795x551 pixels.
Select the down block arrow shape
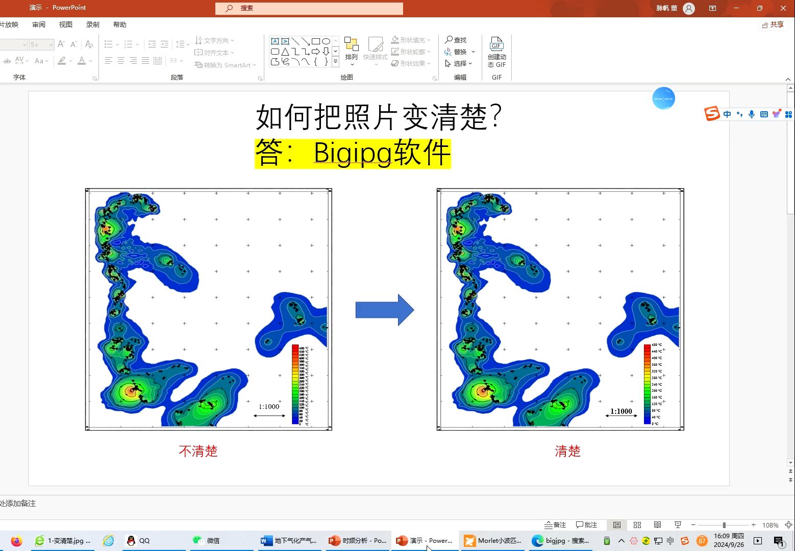(326, 52)
